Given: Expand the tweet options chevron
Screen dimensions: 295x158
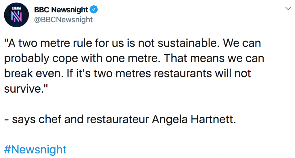Looking at the screenshot, I should [x=288, y=8].
